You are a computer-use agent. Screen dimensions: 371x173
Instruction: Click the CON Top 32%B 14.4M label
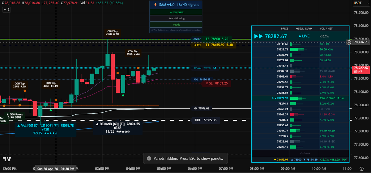(50, 85)
